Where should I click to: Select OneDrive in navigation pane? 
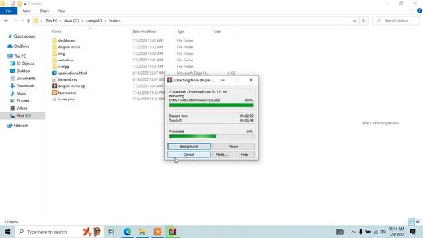point(19,46)
